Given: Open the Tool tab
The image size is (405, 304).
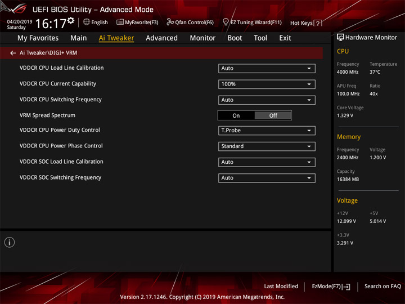Looking at the screenshot, I should coord(260,38).
